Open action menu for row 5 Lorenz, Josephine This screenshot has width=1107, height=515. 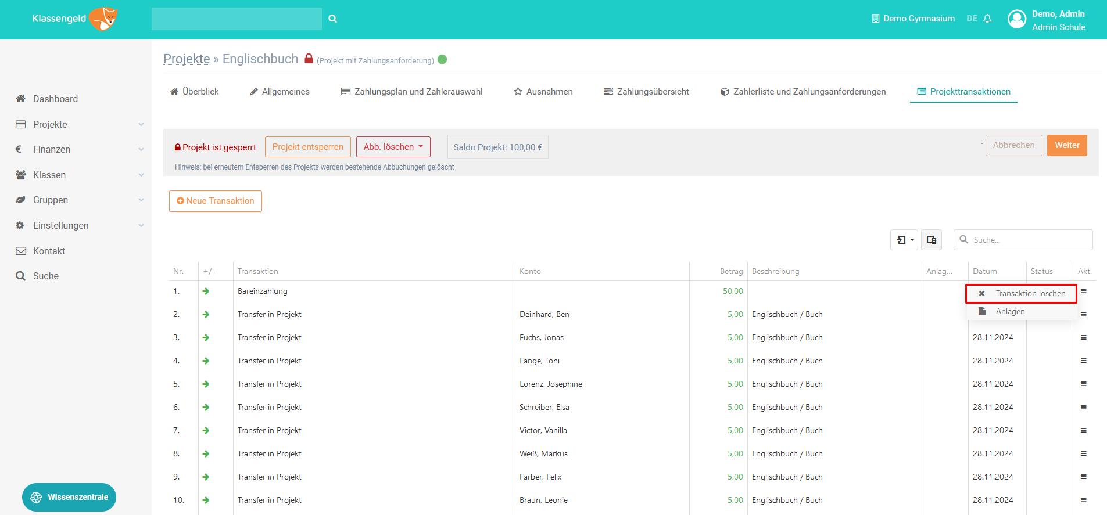(1084, 384)
